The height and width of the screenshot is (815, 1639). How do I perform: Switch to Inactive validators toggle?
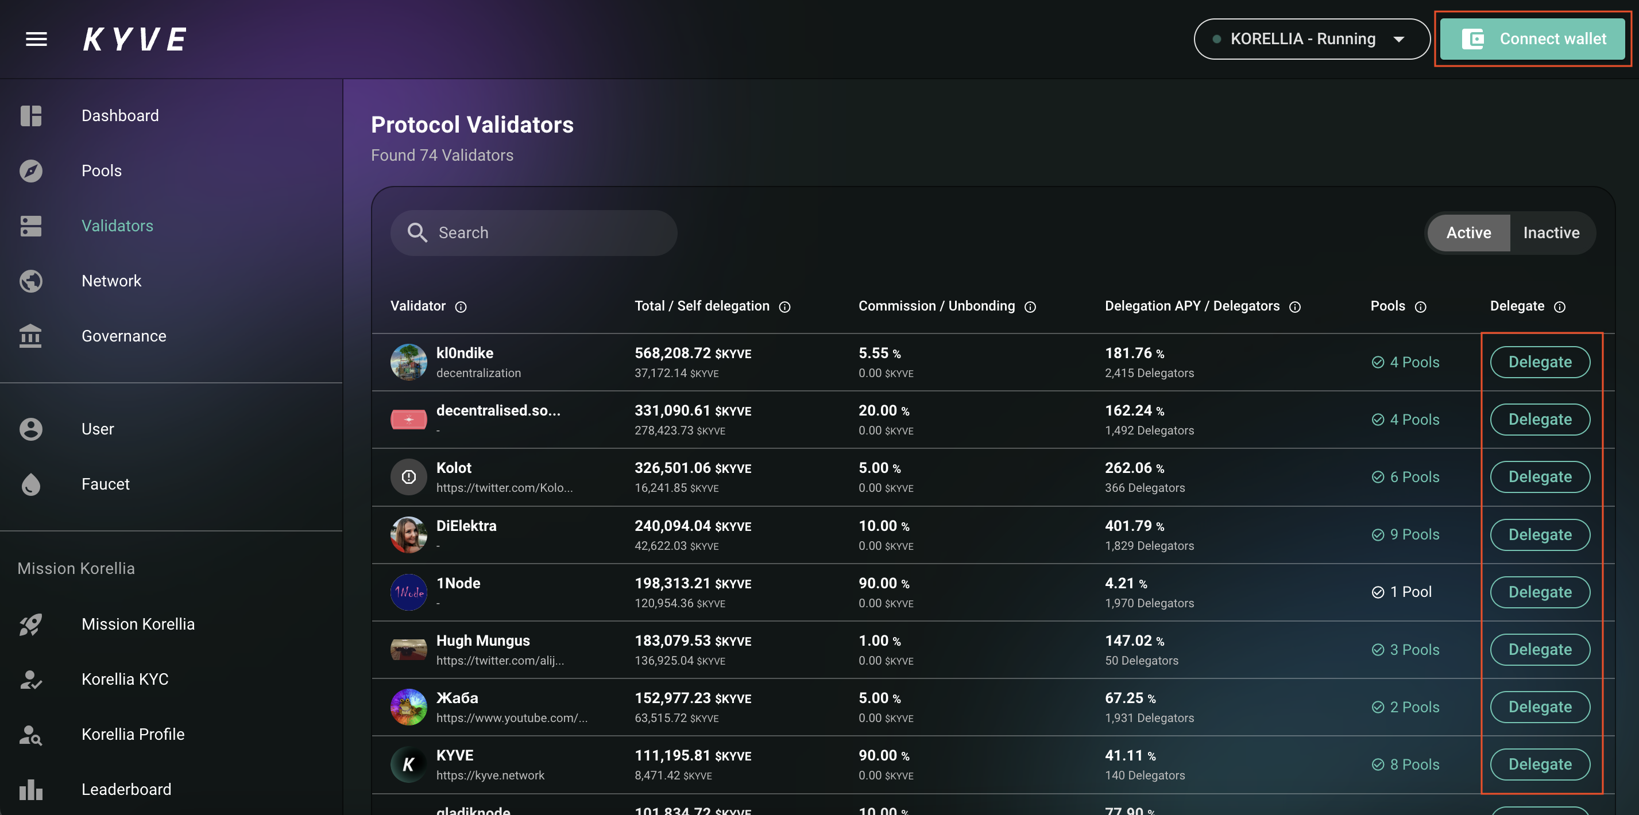click(1551, 232)
